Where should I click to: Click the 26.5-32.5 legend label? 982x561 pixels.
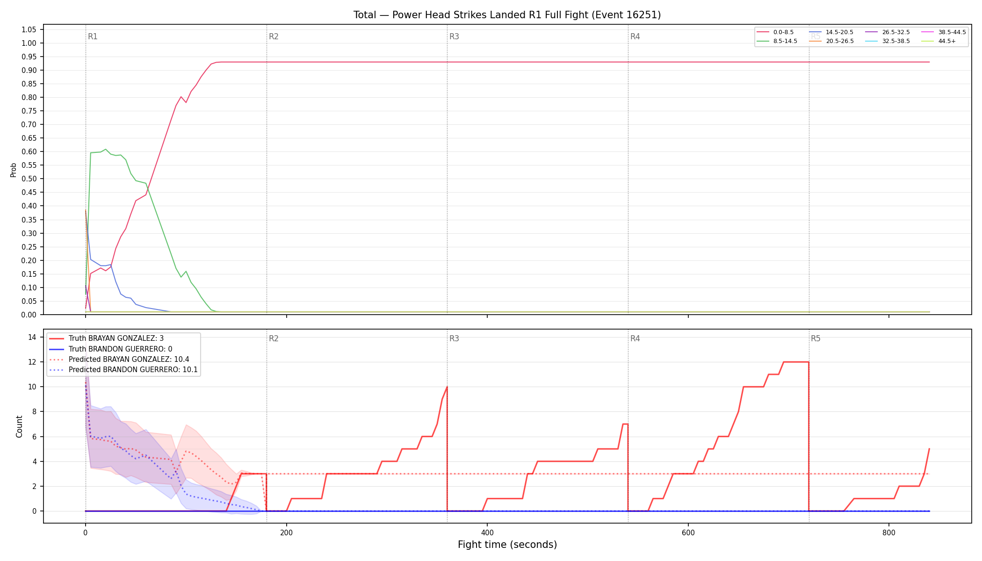(x=896, y=32)
